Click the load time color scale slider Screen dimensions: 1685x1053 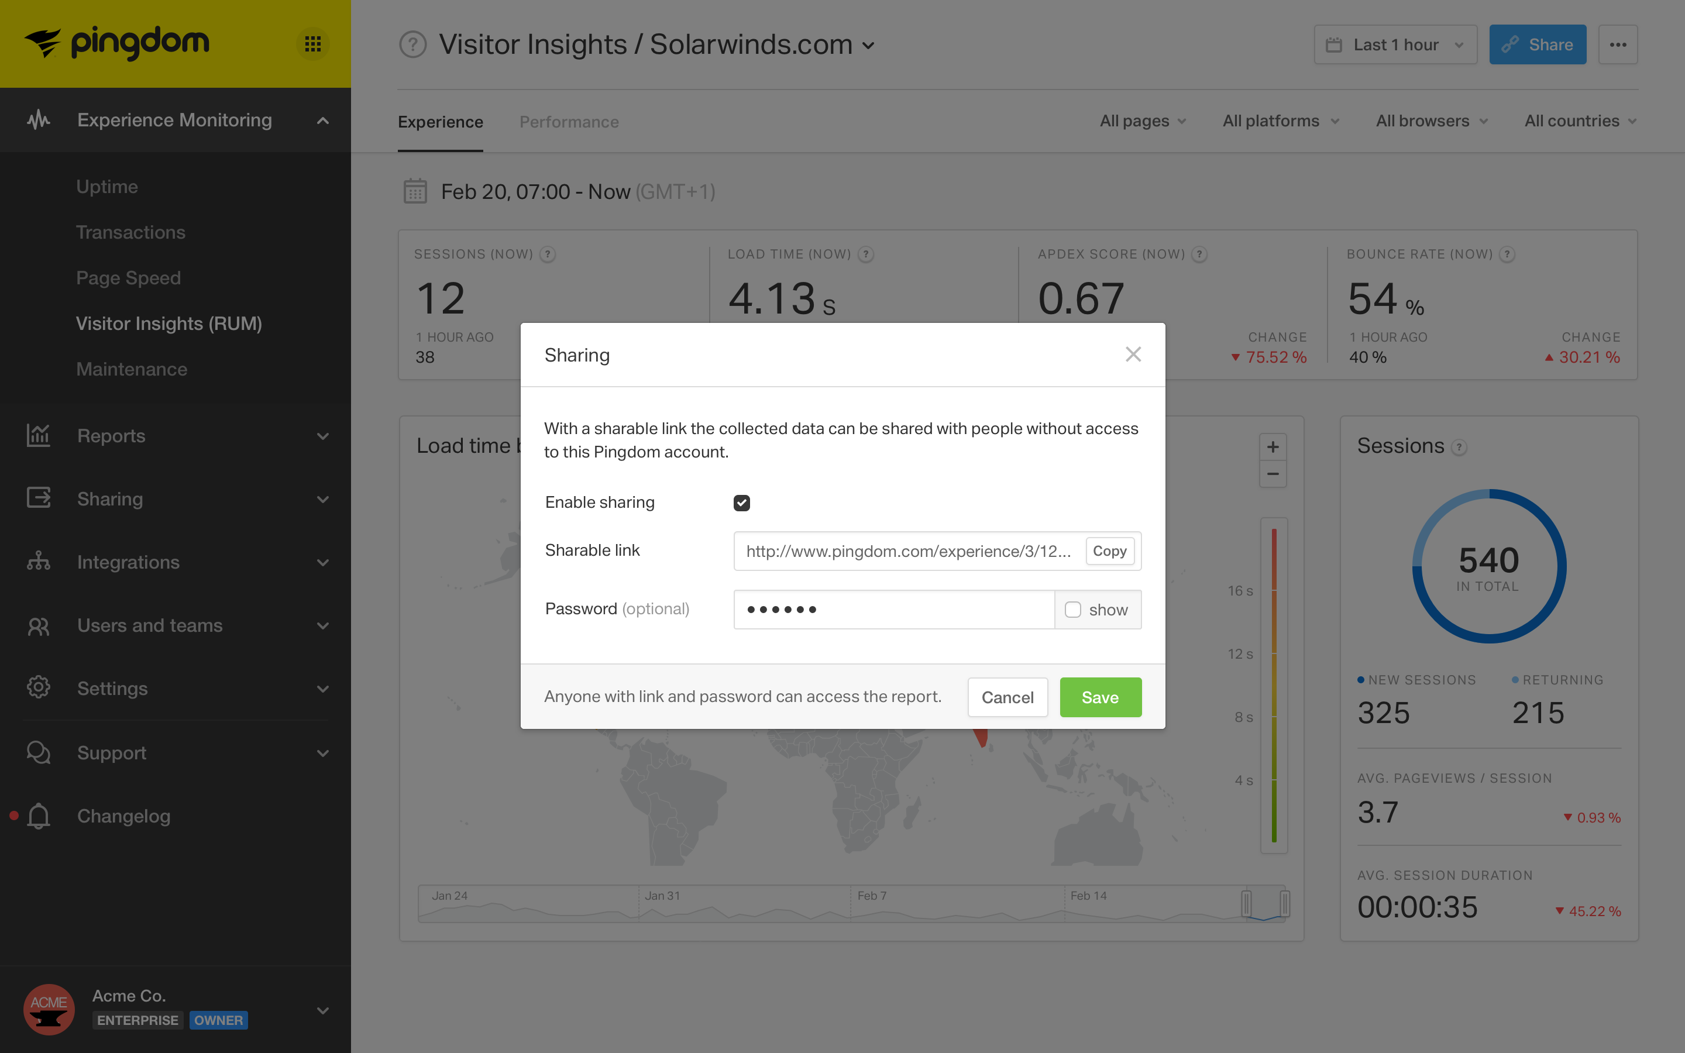click(x=1274, y=685)
